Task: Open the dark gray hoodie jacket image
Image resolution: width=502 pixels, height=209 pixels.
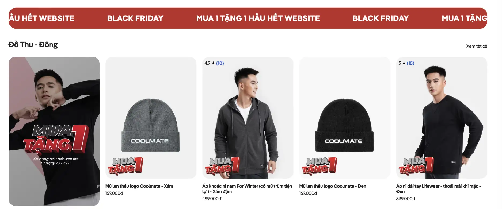Action: (248, 118)
